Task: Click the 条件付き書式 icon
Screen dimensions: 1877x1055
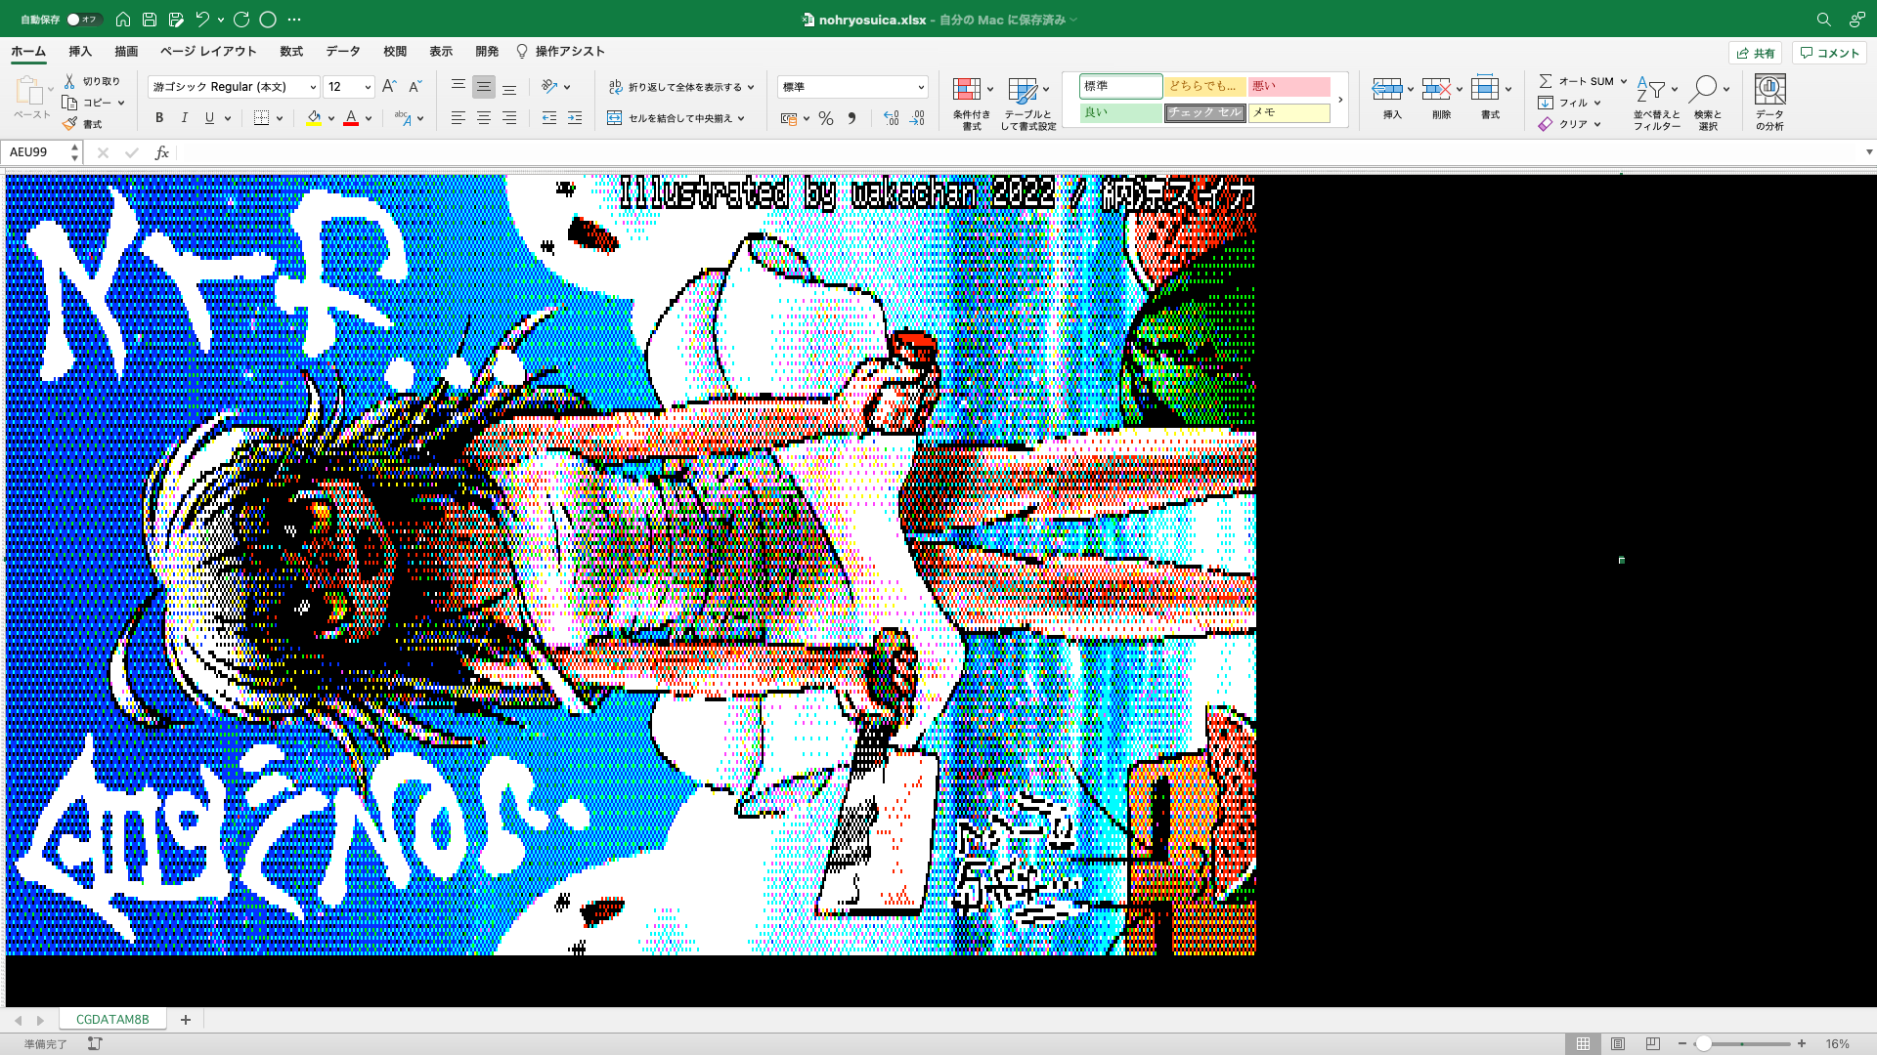Action: click(967, 90)
